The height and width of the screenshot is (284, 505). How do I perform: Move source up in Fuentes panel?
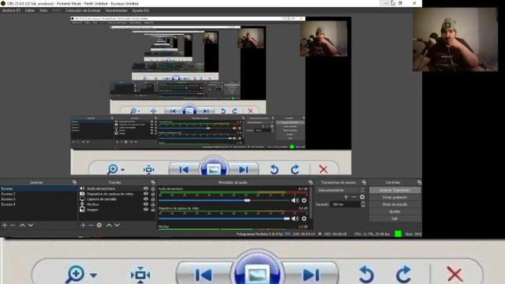tap(109, 225)
